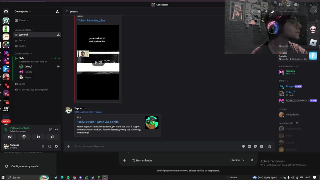Open Yappur Stream Watch Live on Kick link
This screenshot has width=320, height=180.
pyautogui.click(x=98, y=122)
